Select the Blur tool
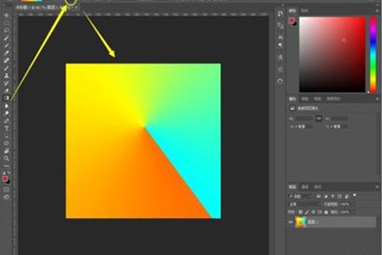Screen dimensions: 382x255 (x=6, y=106)
